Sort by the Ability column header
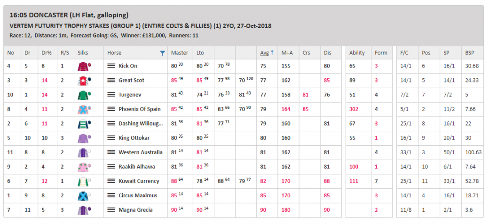The image size is (489, 224). (357, 53)
